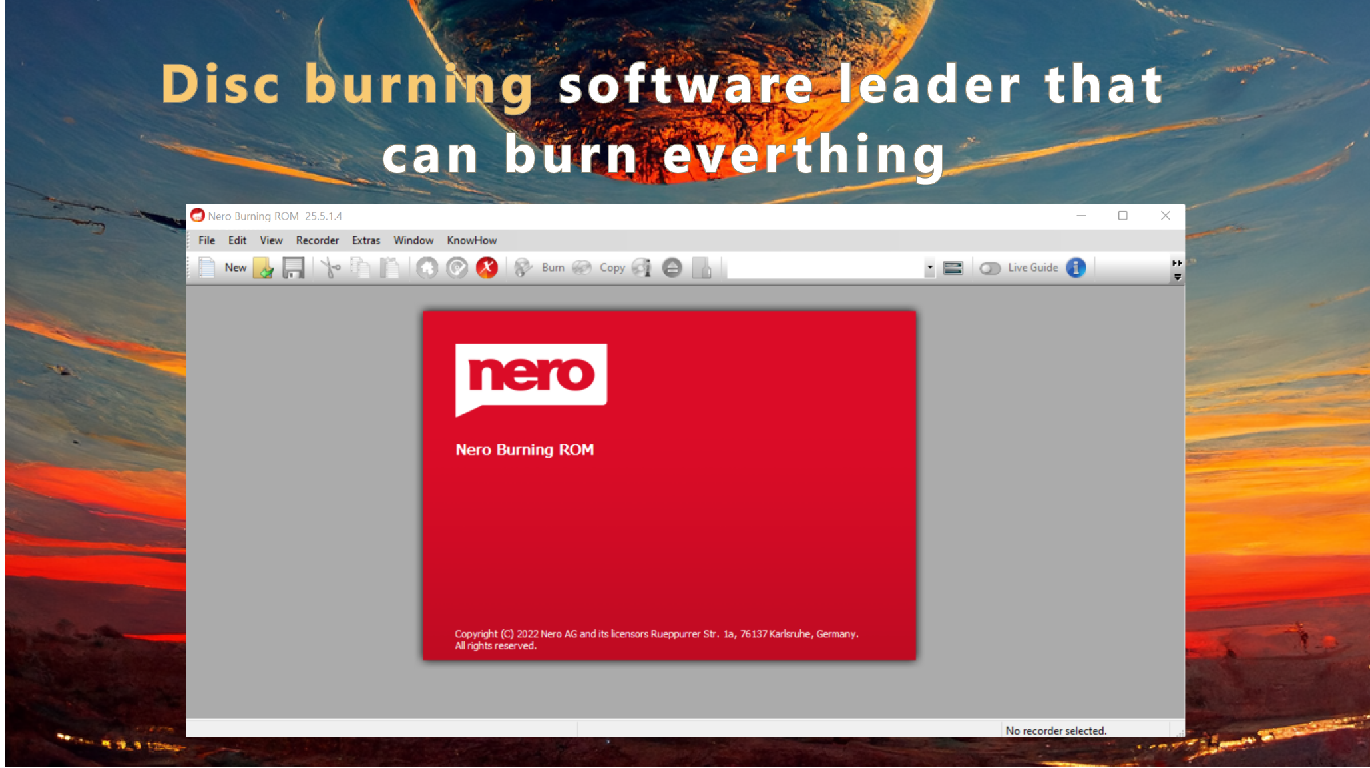Image resolution: width=1370 pixels, height=768 pixels.
Task: Click the Copy disc text label
Action: [612, 268]
